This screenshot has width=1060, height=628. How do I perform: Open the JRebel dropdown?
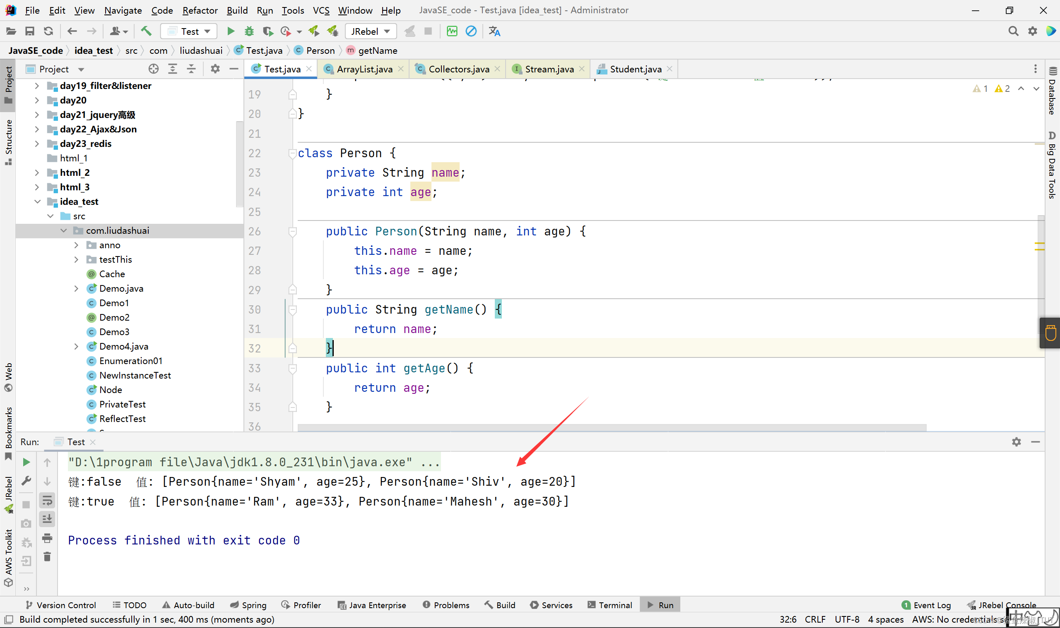pyautogui.click(x=371, y=31)
